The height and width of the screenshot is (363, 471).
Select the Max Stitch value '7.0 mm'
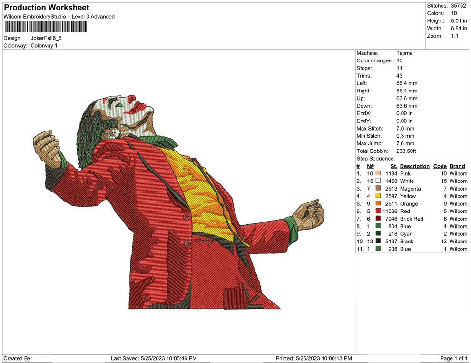point(405,128)
